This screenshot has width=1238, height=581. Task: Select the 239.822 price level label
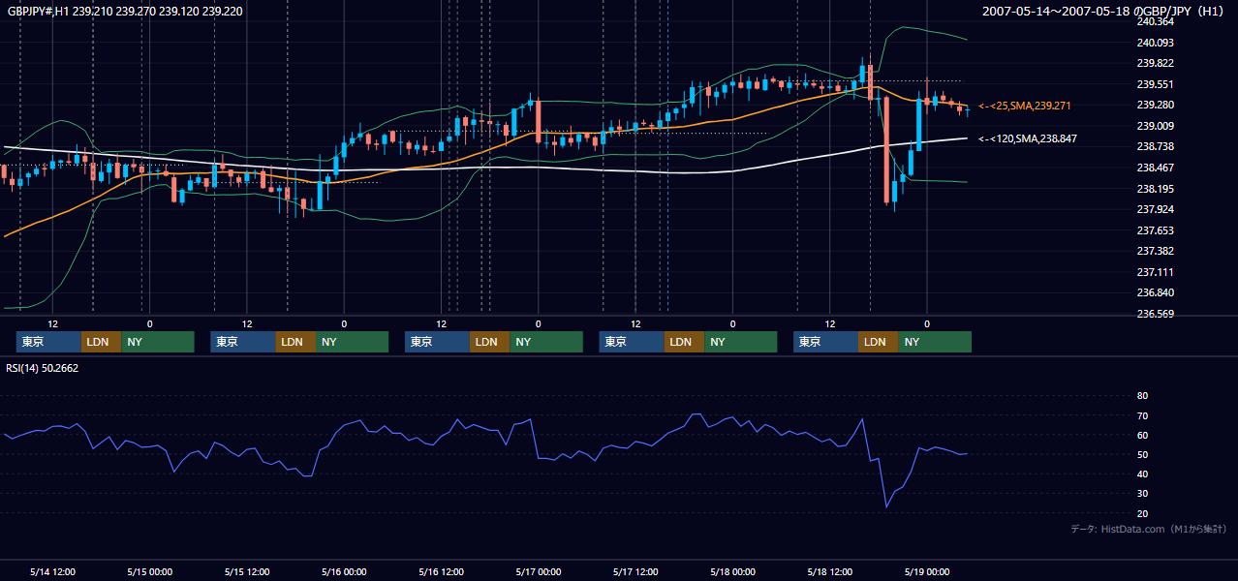[1155, 63]
